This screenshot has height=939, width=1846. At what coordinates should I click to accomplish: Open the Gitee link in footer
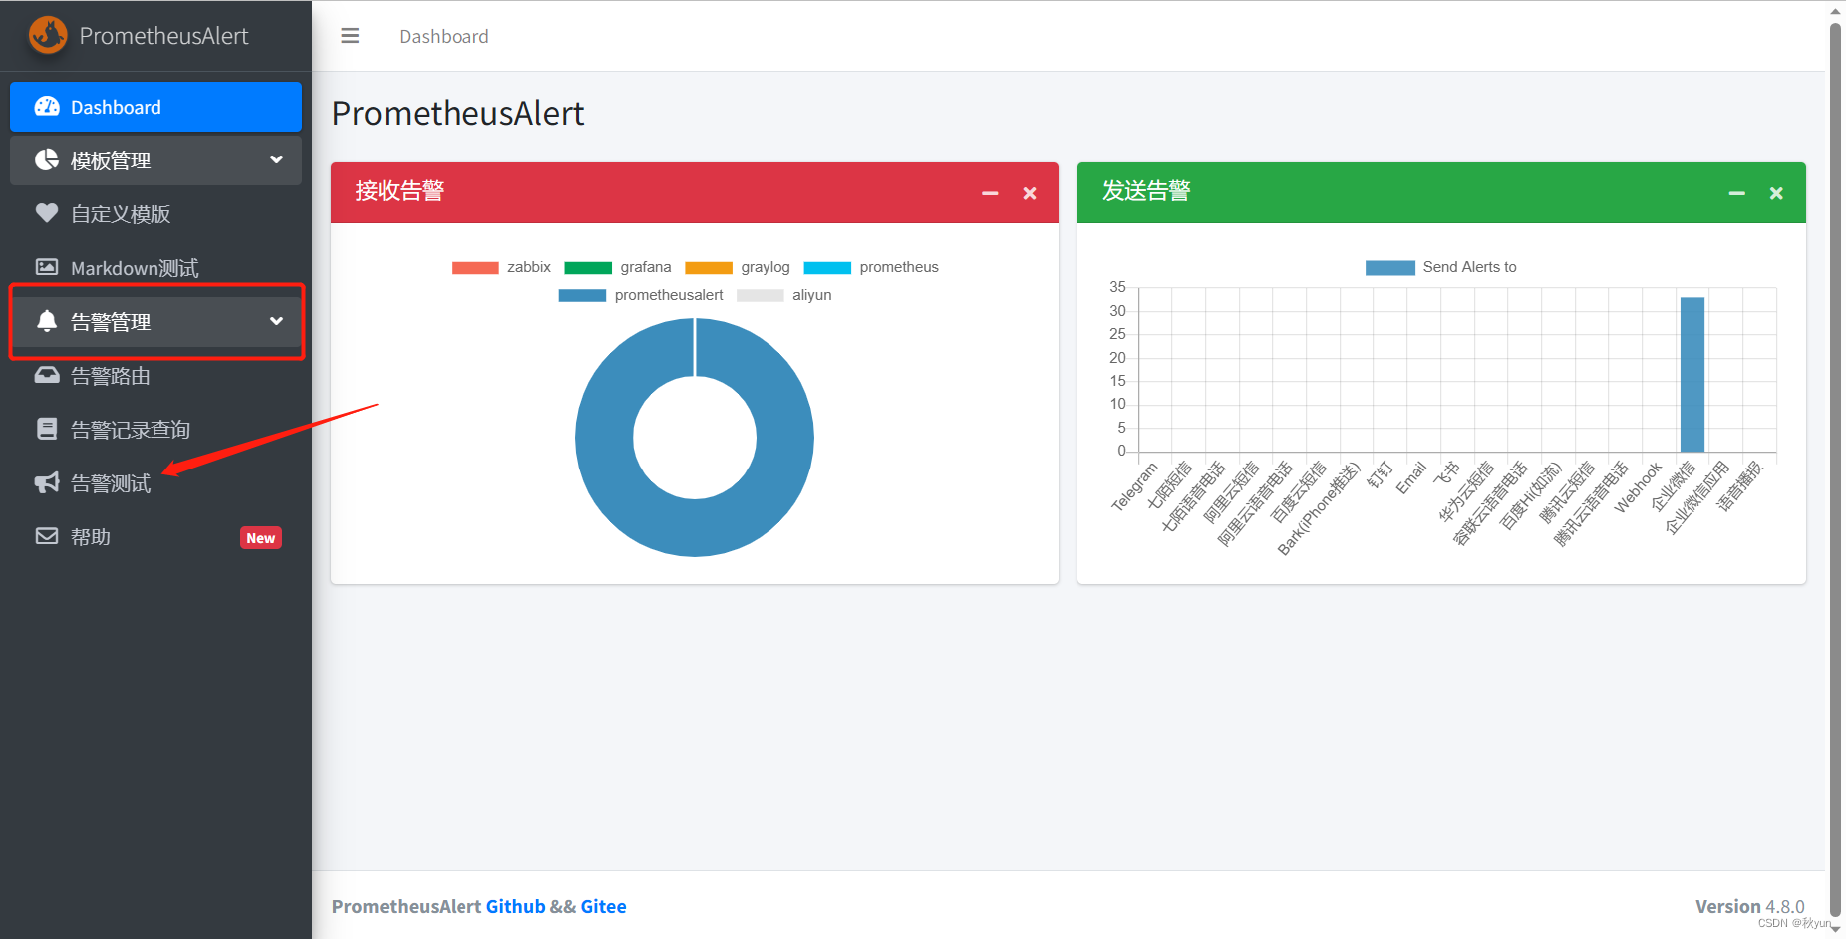coord(603,906)
